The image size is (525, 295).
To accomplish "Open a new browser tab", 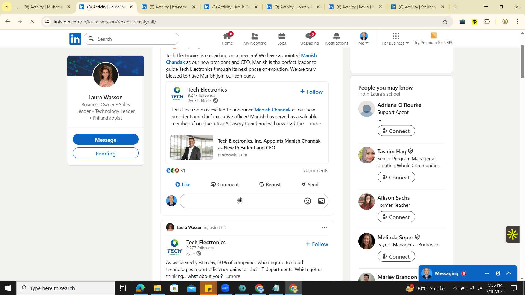I will click(x=455, y=7).
